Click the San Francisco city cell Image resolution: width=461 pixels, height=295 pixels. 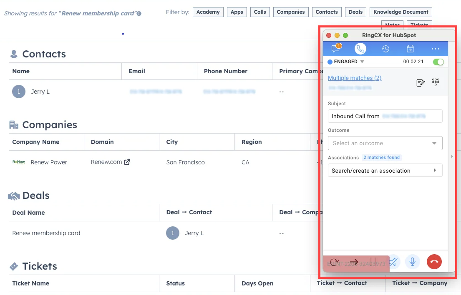pos(186,162)
